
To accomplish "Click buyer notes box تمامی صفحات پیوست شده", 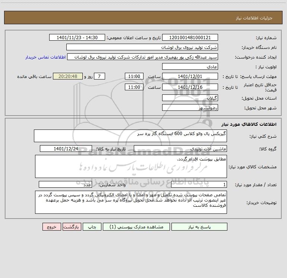I will click(x=131, y=202).
